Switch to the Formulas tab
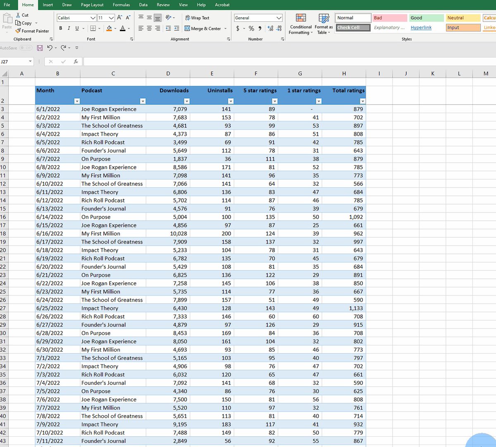496x447 pixels. 121,5
